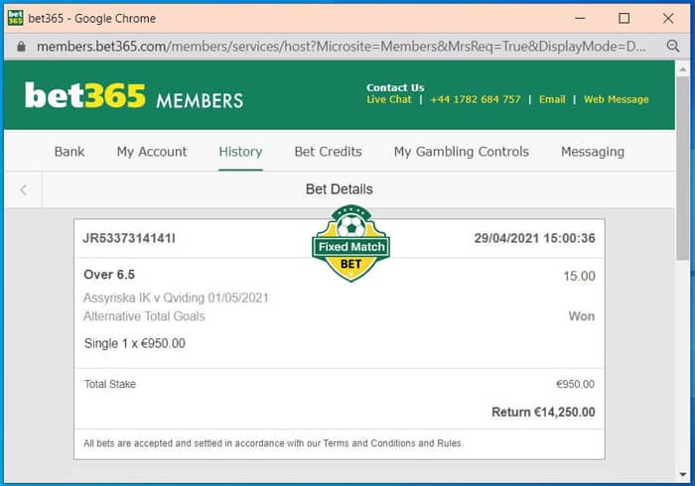Open the Web Message contact link
Screen dimensions: 695x486
(x=616, y=99)
